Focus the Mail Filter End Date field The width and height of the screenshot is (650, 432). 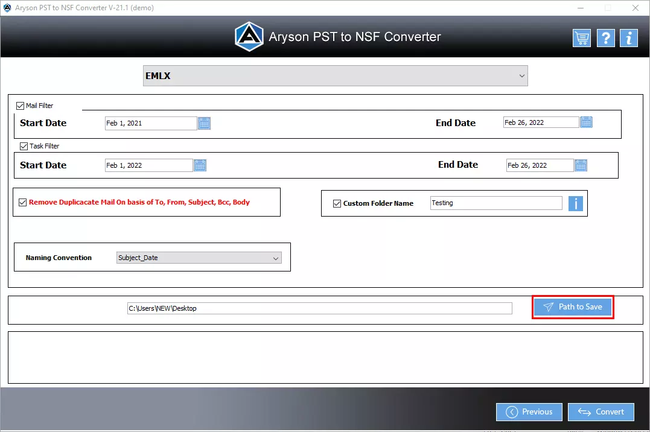click(x=541, y=122)
